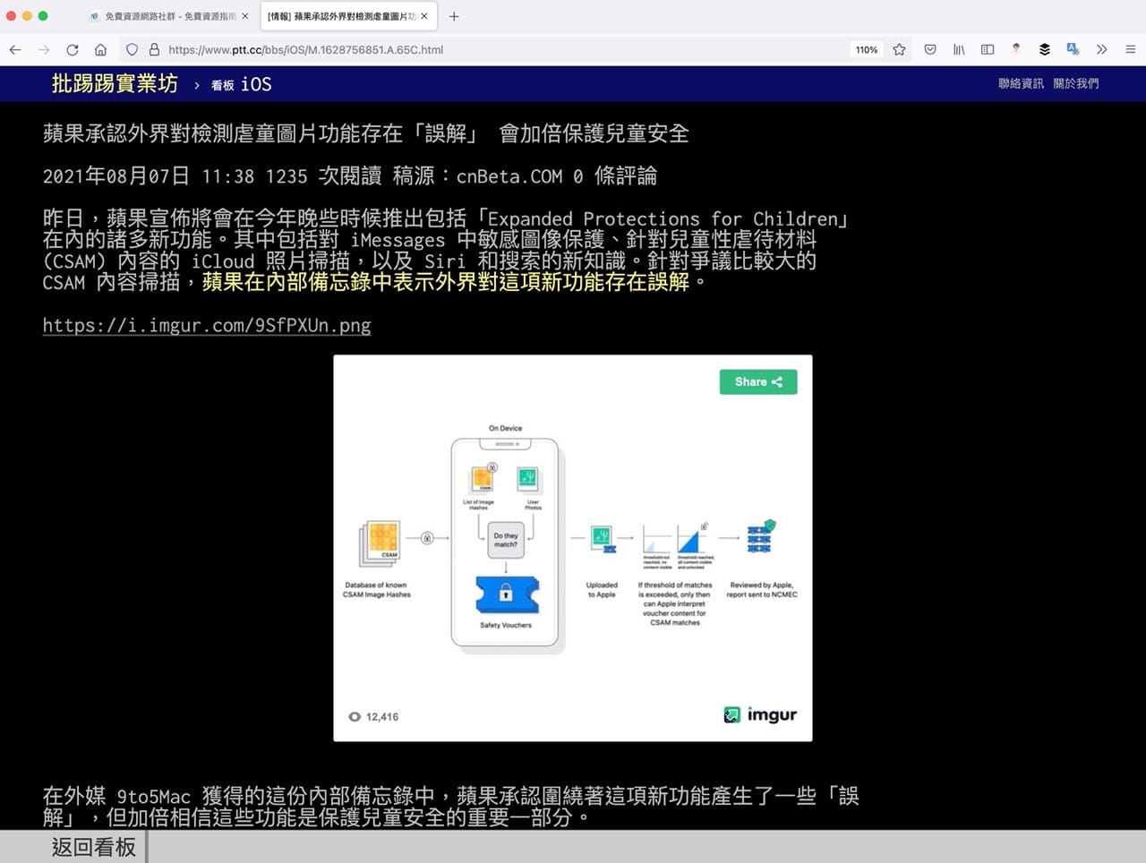The image size is (1146, 863).
Task: Click the imgur logo in the embed
Action: [760, 714]
